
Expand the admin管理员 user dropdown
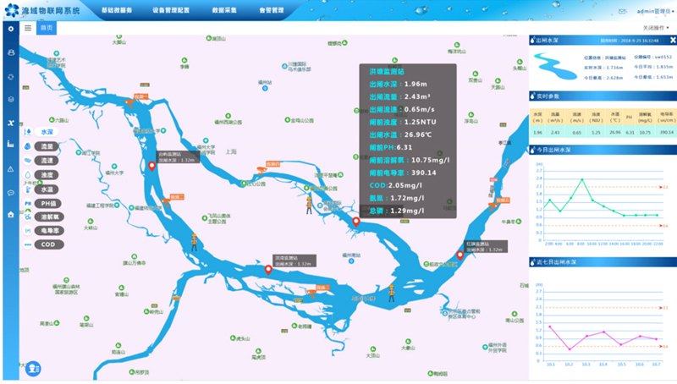(x=653, y=11)
